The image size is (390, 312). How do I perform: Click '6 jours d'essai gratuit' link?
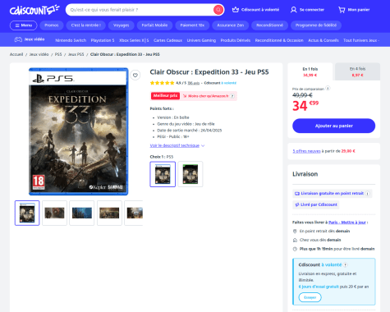(319, 287)
